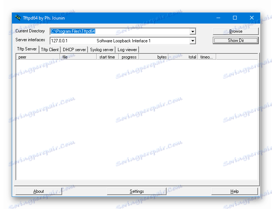The image size is (272, 209).
Task: Open the Syslog server tab
Action: [x=102, y=50]
